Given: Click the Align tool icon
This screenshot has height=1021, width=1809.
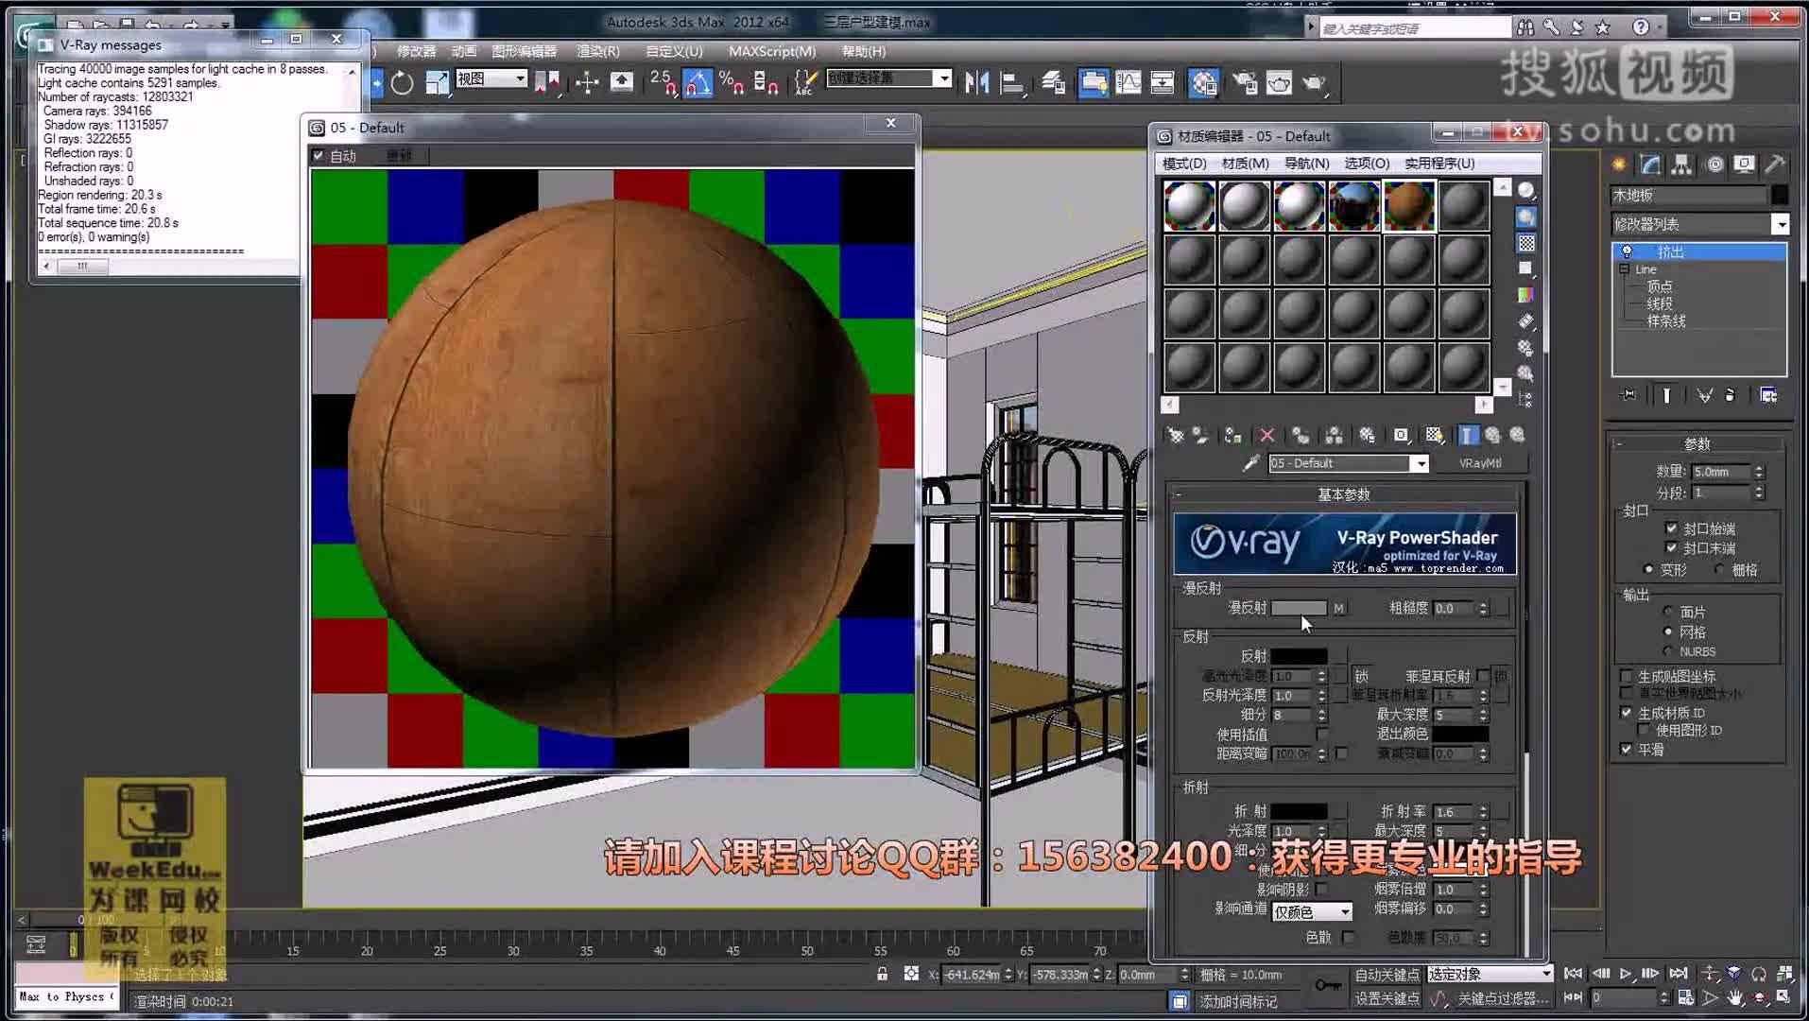Looking at the screenshot, I should (x=1011, y=83).
